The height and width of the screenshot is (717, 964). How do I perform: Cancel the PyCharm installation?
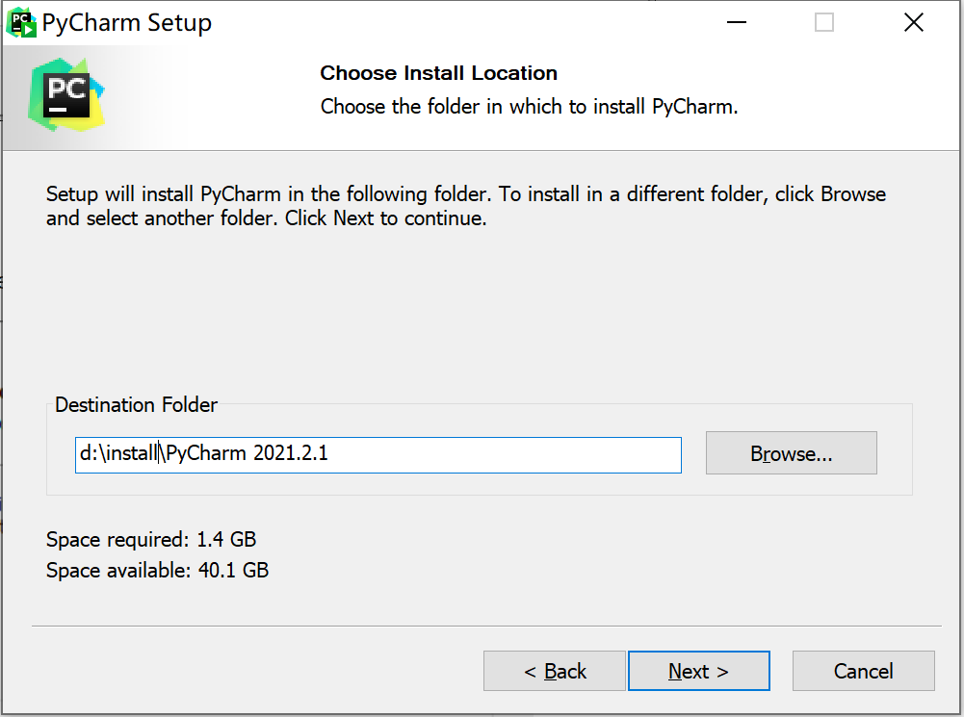pos(863,672)
